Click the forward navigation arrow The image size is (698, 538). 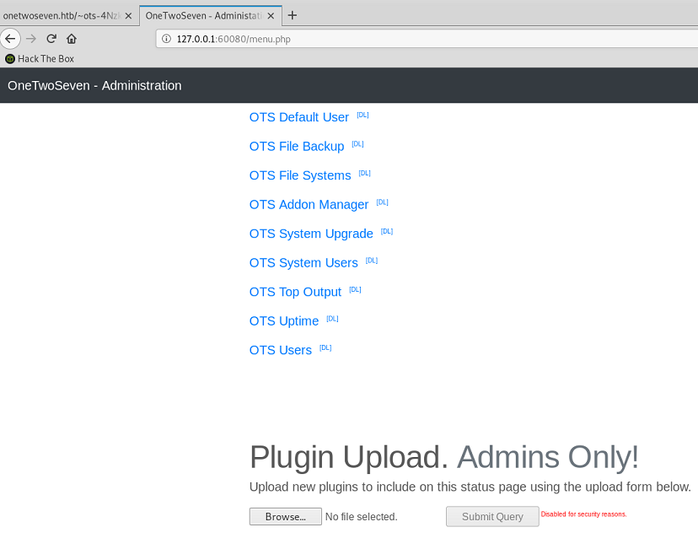pyautogui.click(x=31, y=38)
